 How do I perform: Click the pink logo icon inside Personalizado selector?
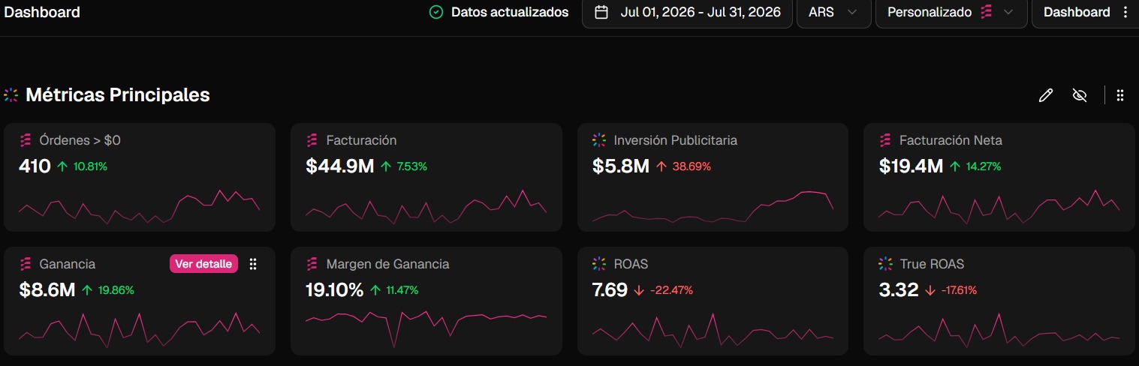987,12
